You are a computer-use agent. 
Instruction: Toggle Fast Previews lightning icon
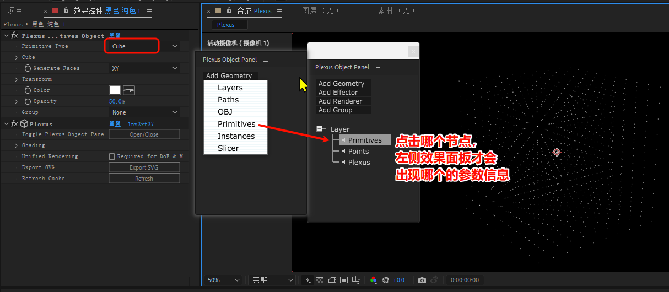pyautogui.click(x=307, y=280)
